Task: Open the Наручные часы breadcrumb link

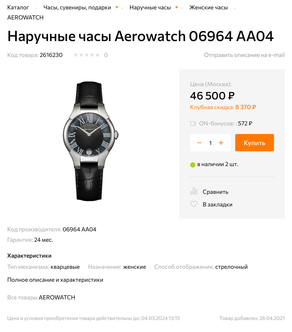Action: point(150,8)
